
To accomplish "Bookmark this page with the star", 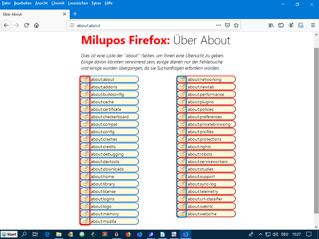I will [x=236, y=26].
